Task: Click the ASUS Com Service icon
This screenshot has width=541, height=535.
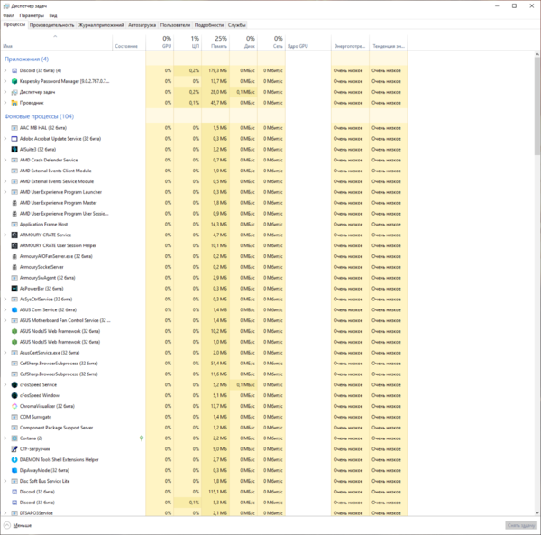Action: point(14,310)
